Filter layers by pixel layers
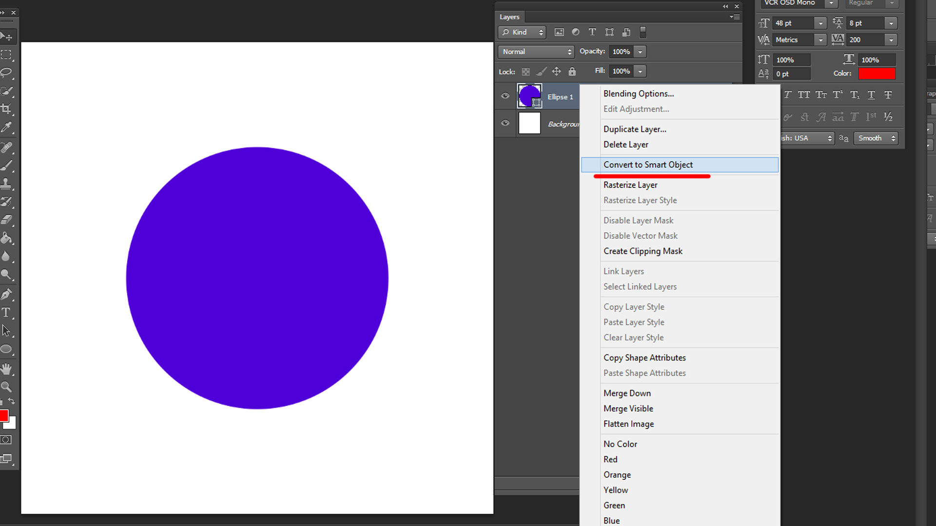 tap(559, 32)
